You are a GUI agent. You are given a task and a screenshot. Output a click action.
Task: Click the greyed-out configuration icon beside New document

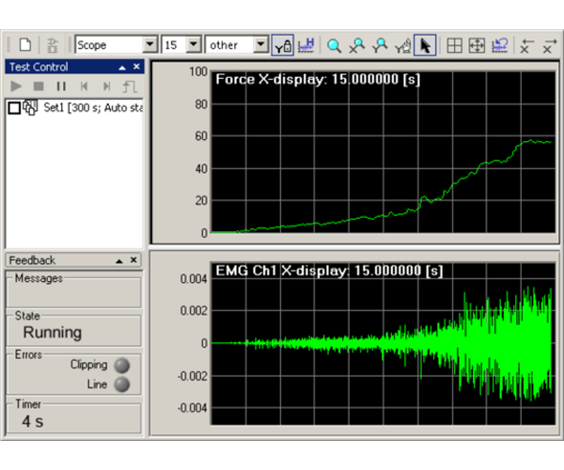(53, 45)
